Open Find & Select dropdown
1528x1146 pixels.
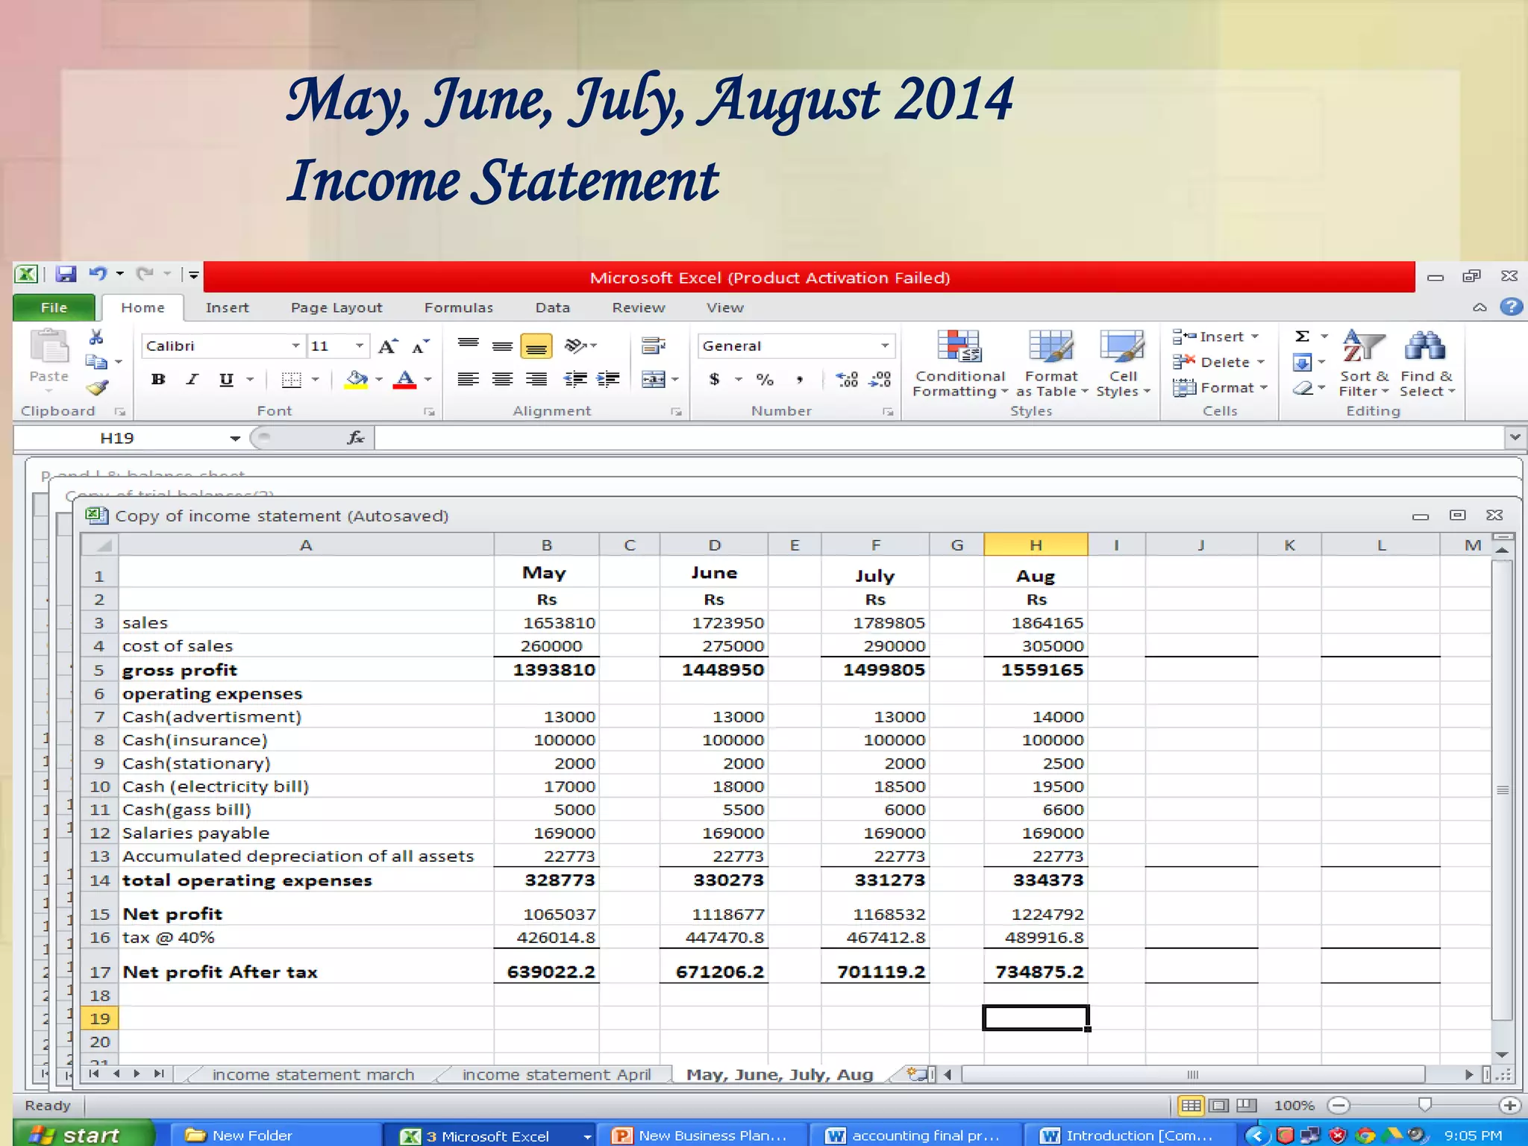coord(1427,363)
